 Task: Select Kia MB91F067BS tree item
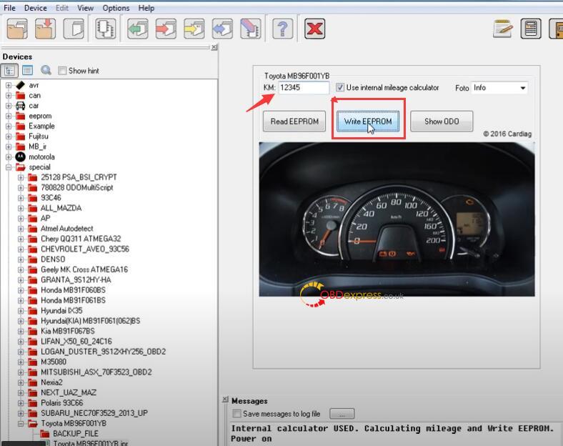[x=68, y=331]
